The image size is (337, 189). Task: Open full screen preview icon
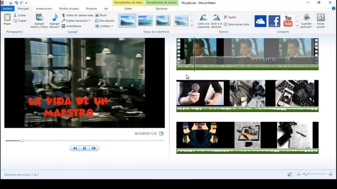point(161,133)
